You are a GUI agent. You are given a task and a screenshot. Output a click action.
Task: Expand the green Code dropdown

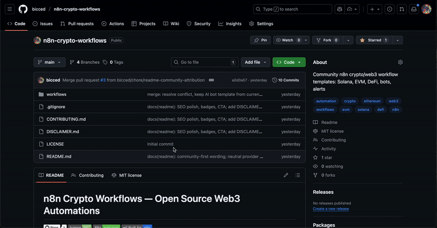289,62
